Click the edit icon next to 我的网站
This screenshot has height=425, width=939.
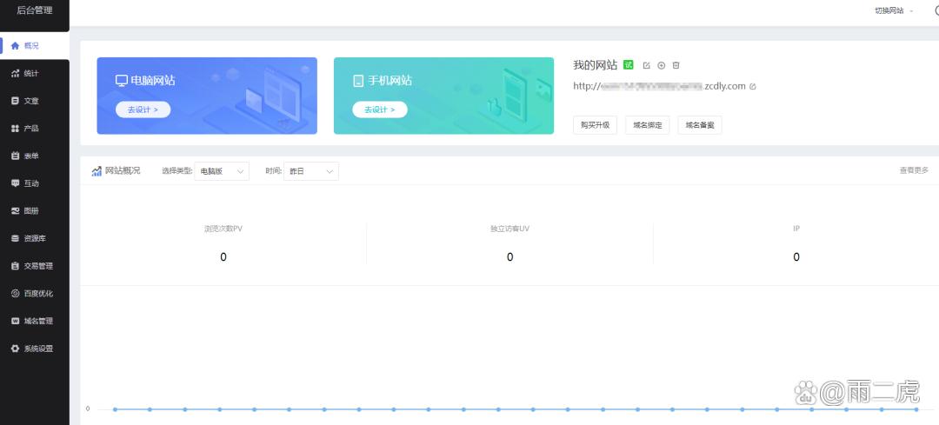(x=646, y=65)
